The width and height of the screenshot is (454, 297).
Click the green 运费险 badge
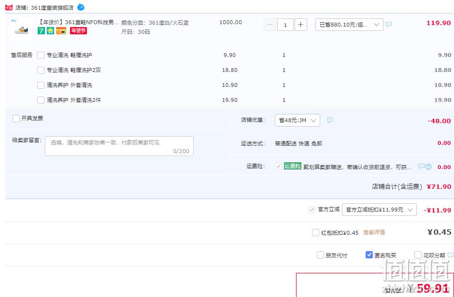click(292, 166)
